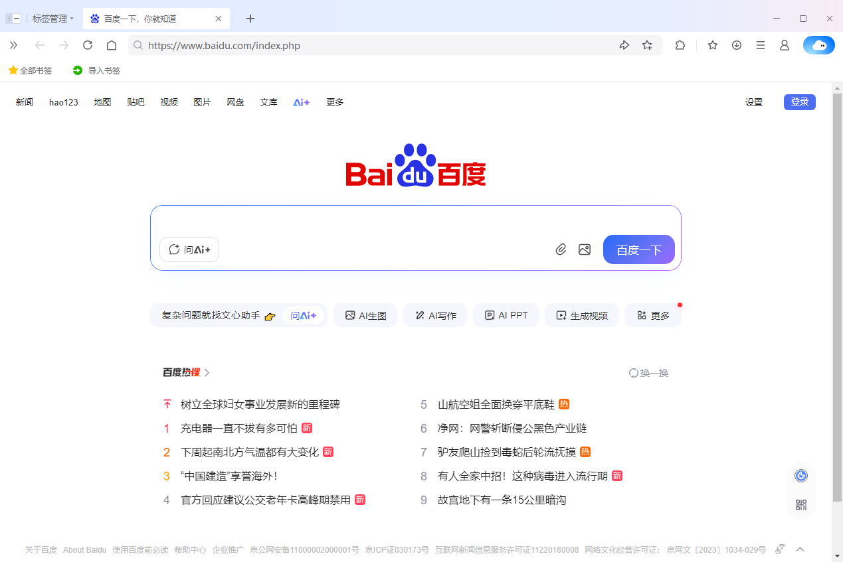Screen dimensions: 843x562
Task: Click the QR code icon on right side
Action: click(x=801, y=505)
